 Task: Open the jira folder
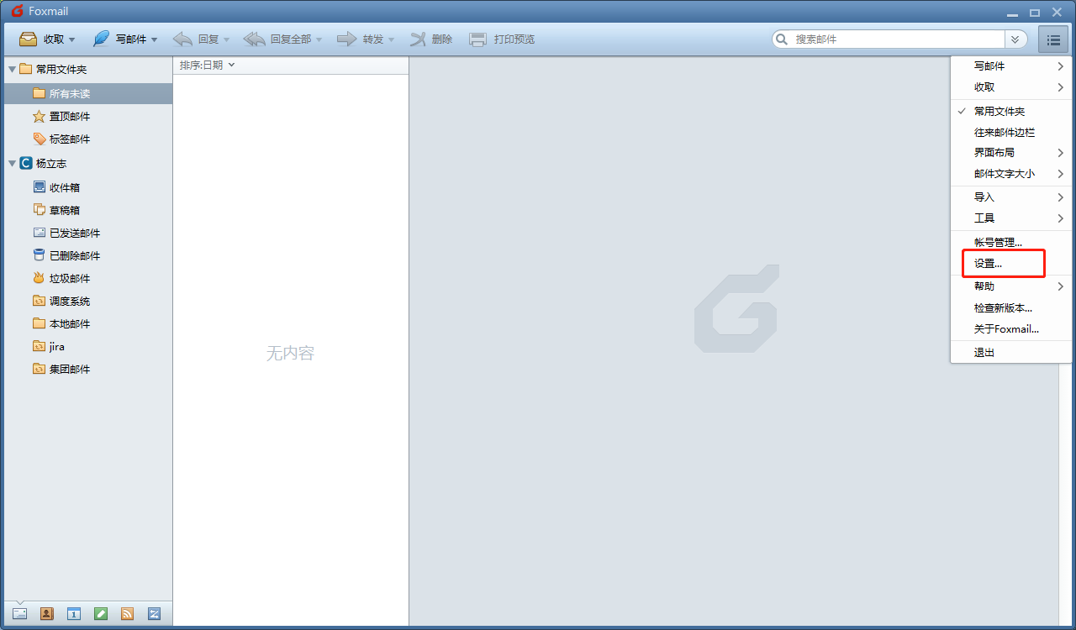click(87, 346)
